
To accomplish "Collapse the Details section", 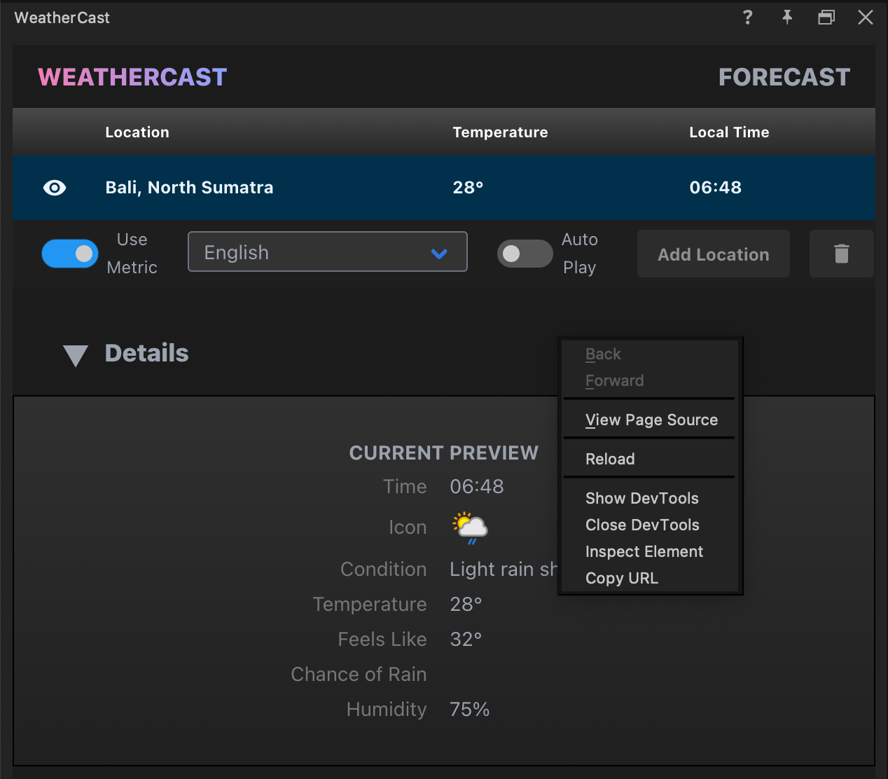I will (x=75, y=354).
